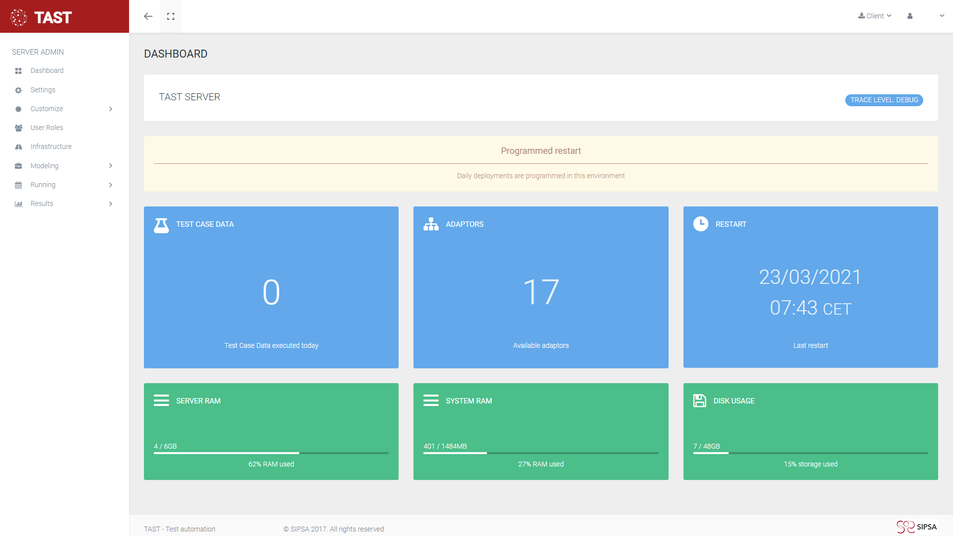Open the Client dropdown menu
Image resolution: width=953 pixels, height=536 pixels.
tap(875, 16)
